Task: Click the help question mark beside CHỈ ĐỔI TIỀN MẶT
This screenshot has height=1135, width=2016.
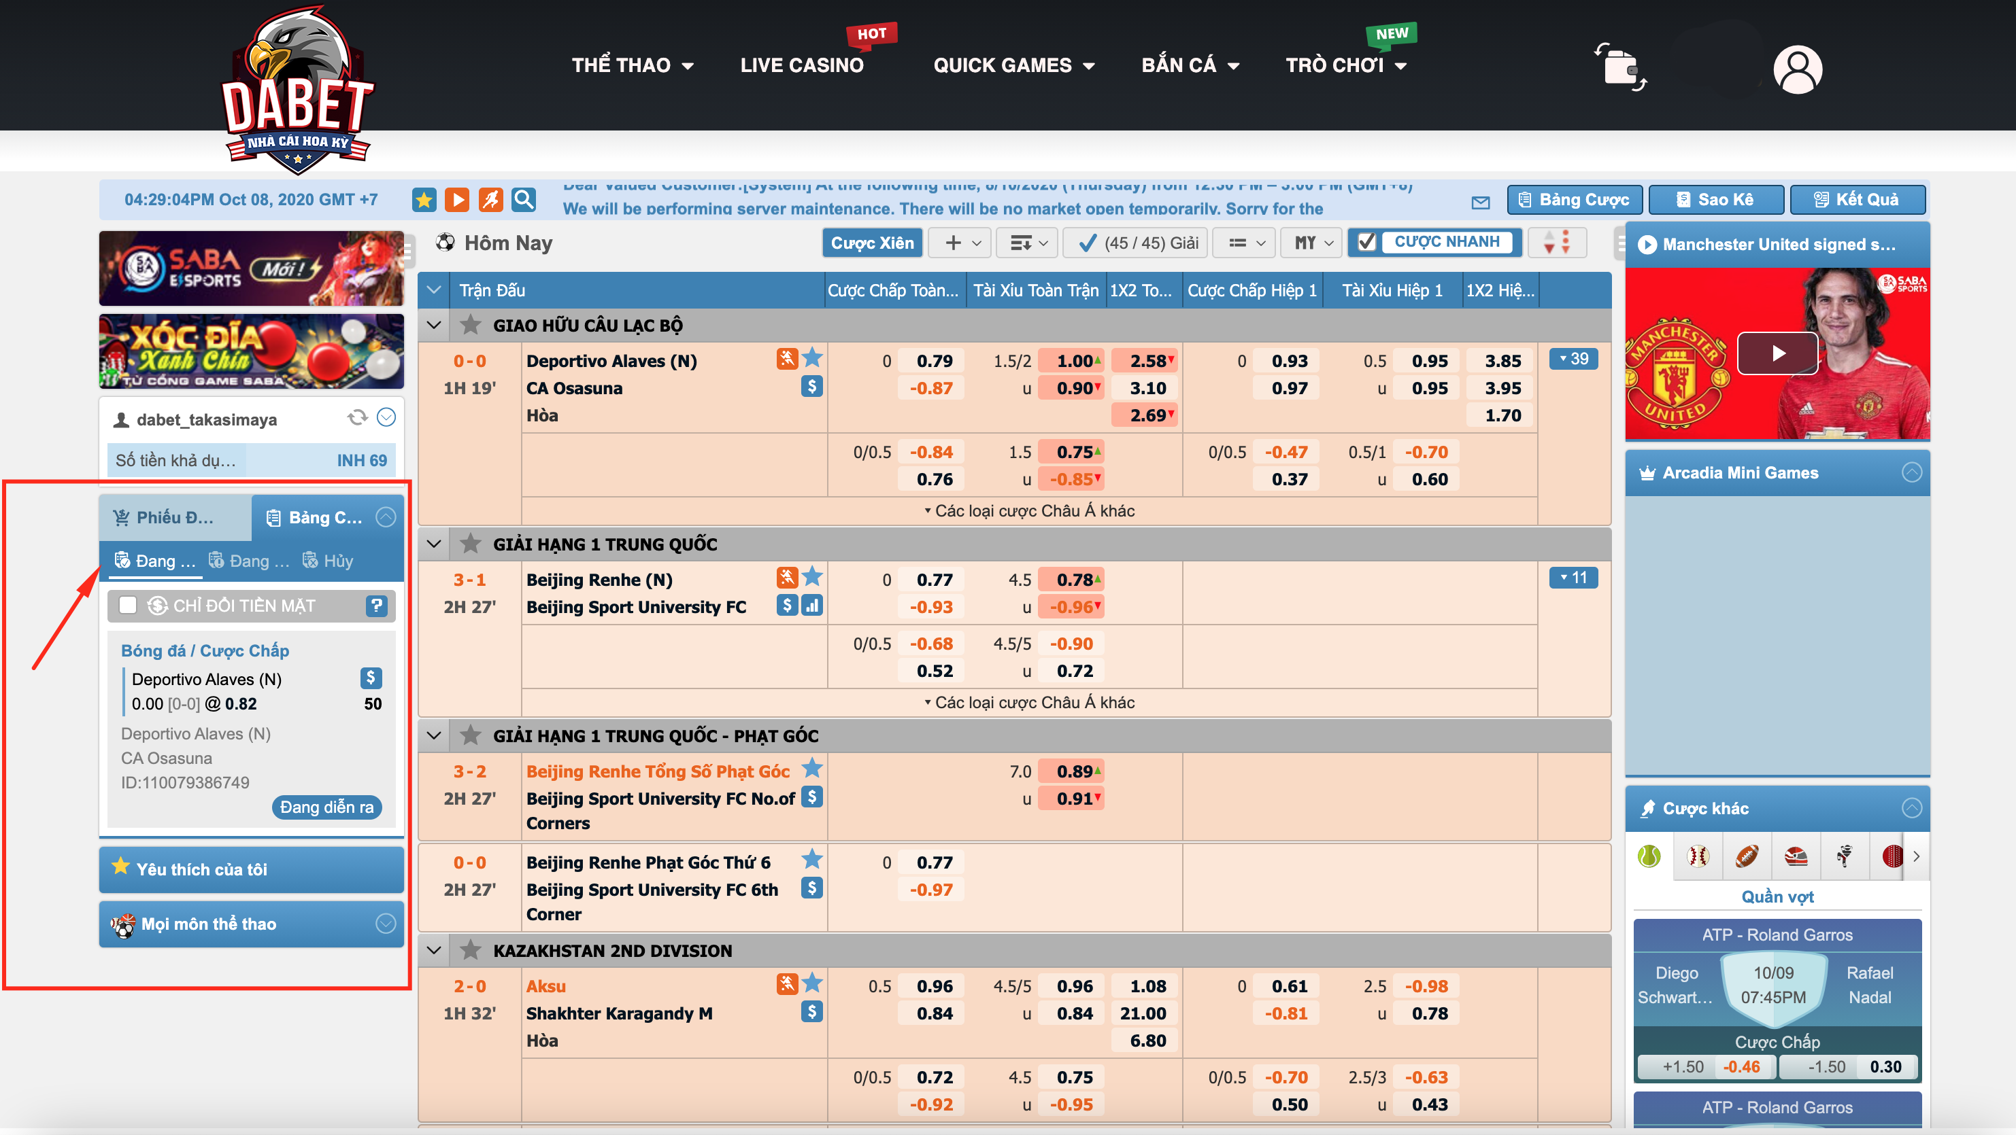Action: pyautogui.click(x=376, y=605)
